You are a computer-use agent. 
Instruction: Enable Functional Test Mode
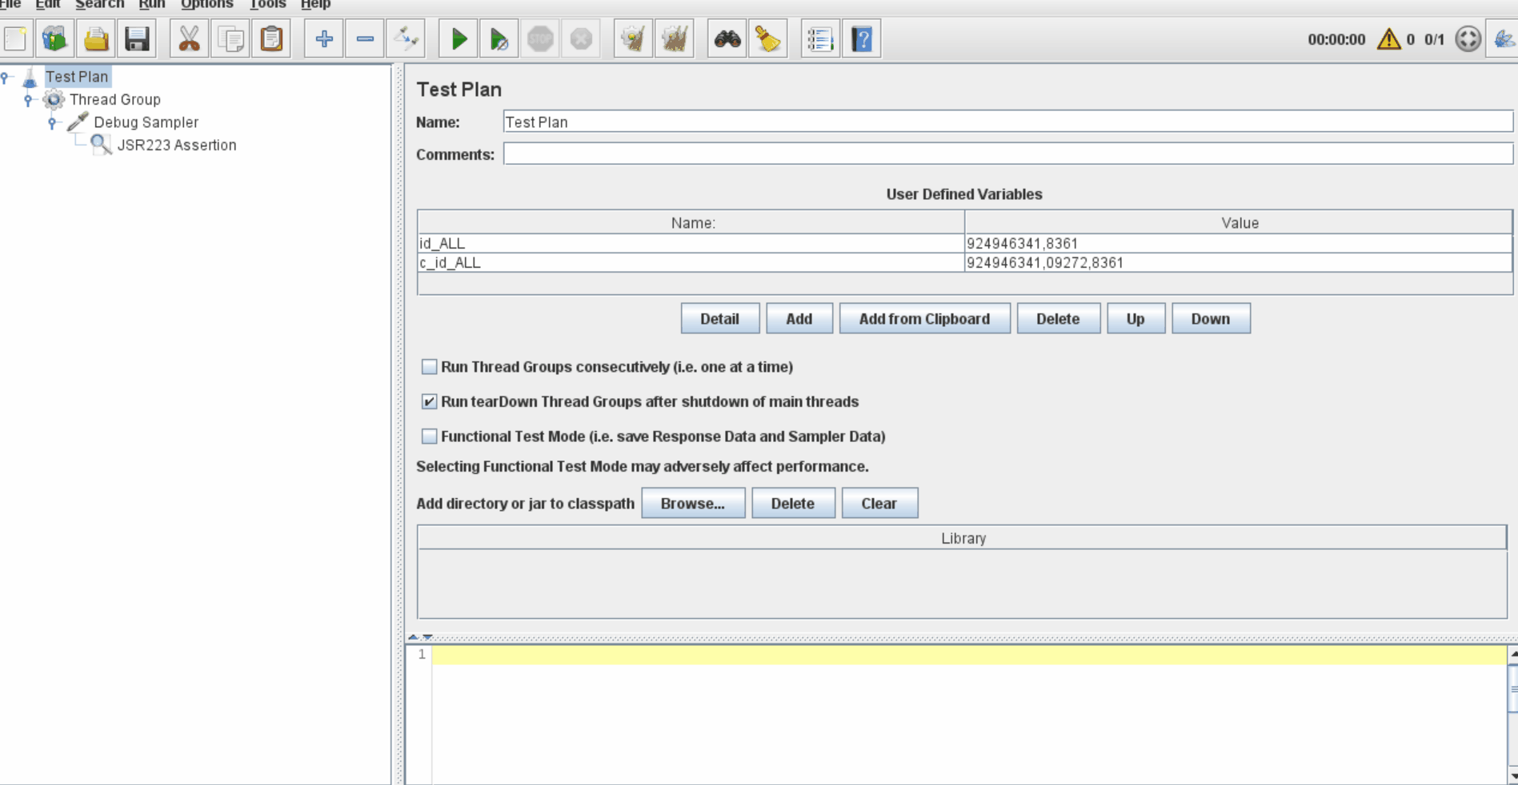(x=429, y=436)
